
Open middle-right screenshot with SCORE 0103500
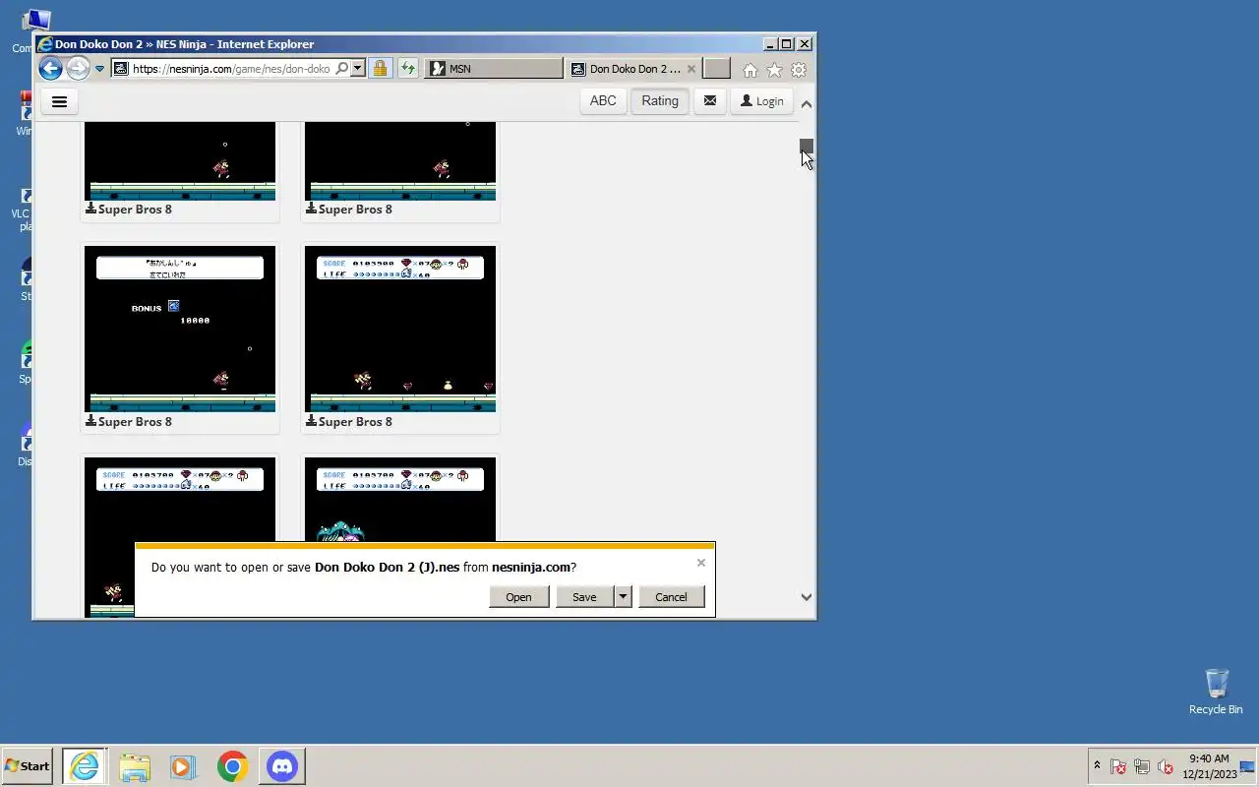pyautogui.click(x=400, y=329)
